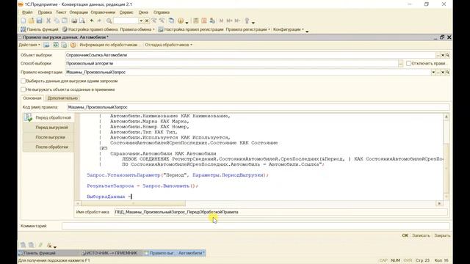Image resolution: width=470 pixels, height=264 pixels.
Task: Switch to the Дополнительно tab
Action: [62, 98]
